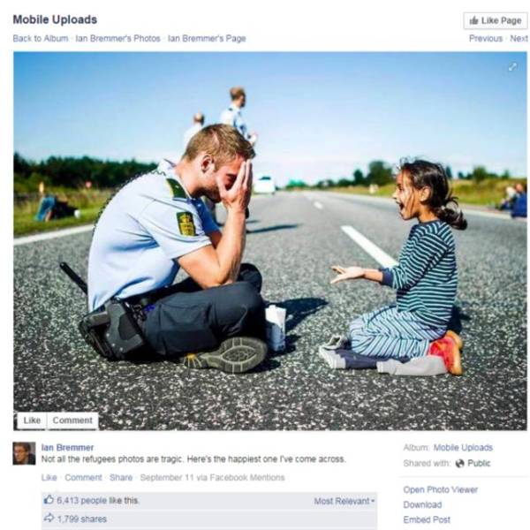Click the Ian Bremmer author name

tap(67, 447)
